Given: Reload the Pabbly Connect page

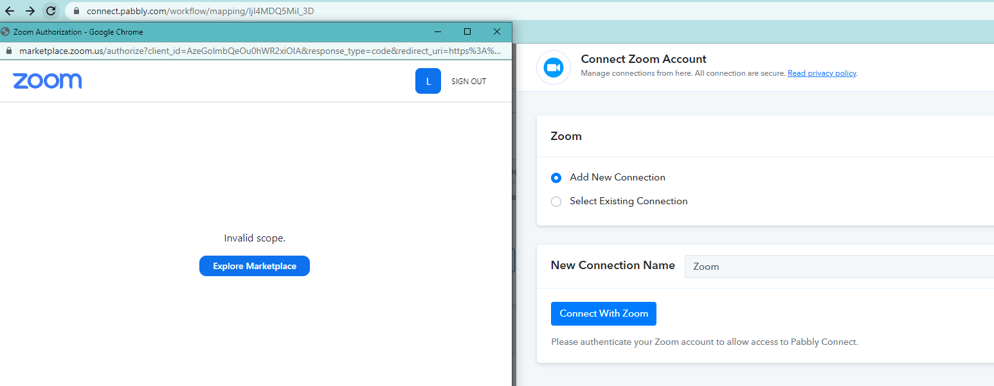Looking at the screenshot, I should (51, 11).
